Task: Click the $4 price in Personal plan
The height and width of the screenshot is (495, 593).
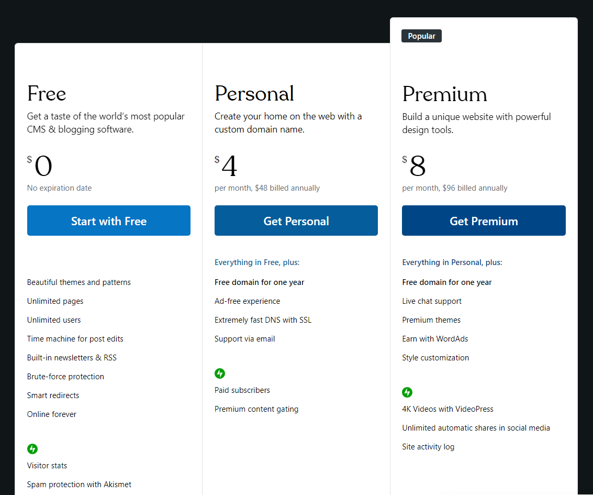Action: pyautogui.click(x=226, y=166)
